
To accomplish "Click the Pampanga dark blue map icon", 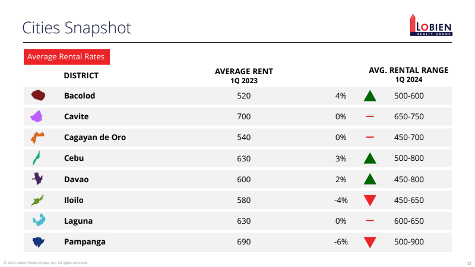I will click(x=38, y=241).
